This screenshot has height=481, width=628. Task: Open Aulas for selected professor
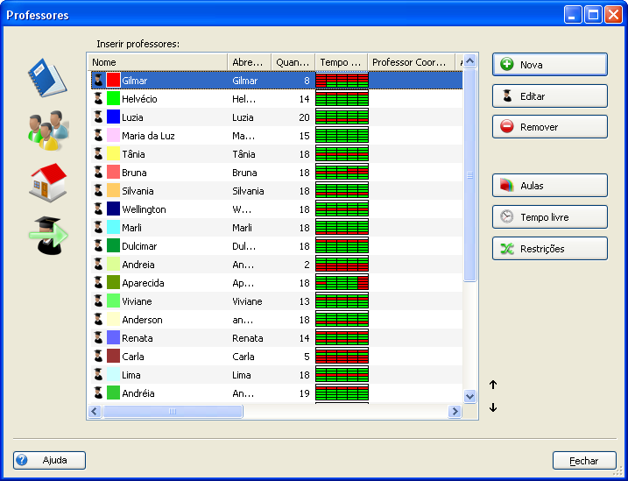549,186
